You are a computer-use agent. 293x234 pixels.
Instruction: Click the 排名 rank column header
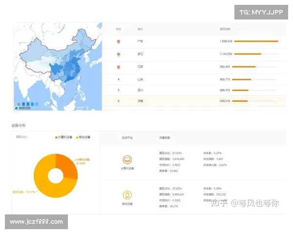coord(119,29)
